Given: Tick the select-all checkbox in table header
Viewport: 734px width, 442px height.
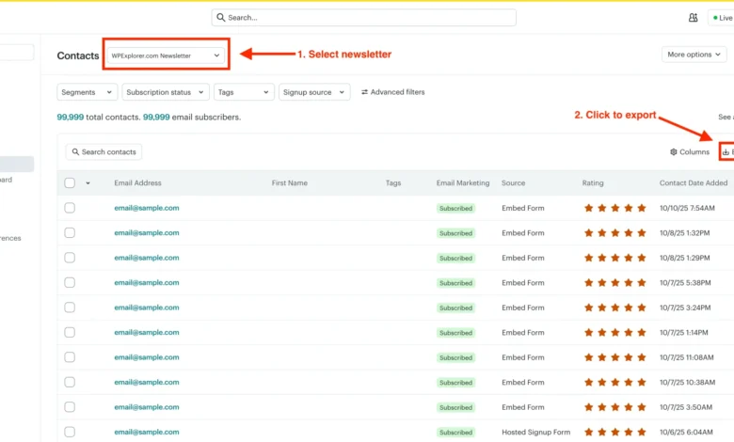Looking at the screenshot, I should 70,183.
